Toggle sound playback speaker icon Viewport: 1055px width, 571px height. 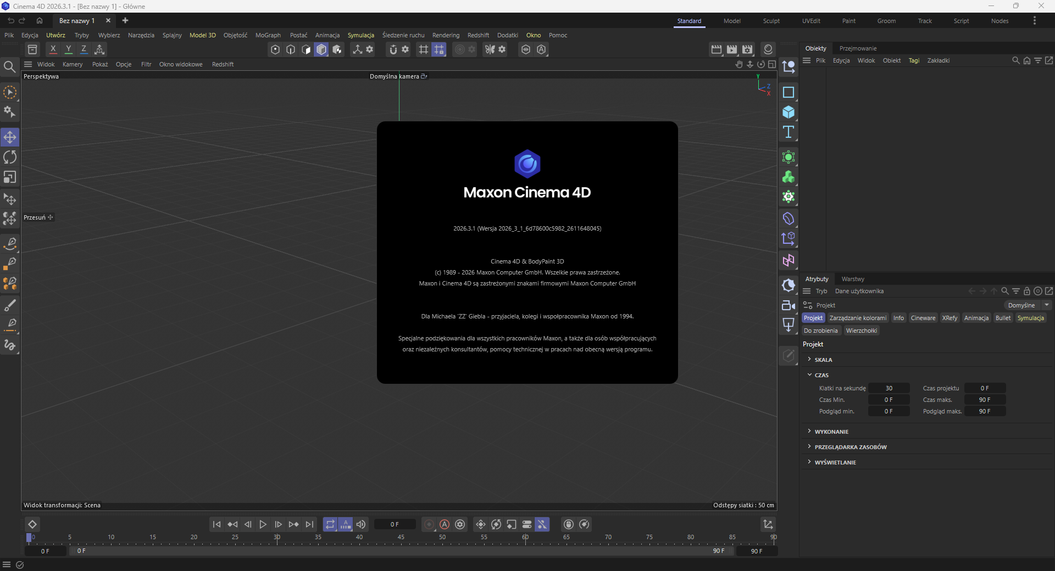[361, 524]
